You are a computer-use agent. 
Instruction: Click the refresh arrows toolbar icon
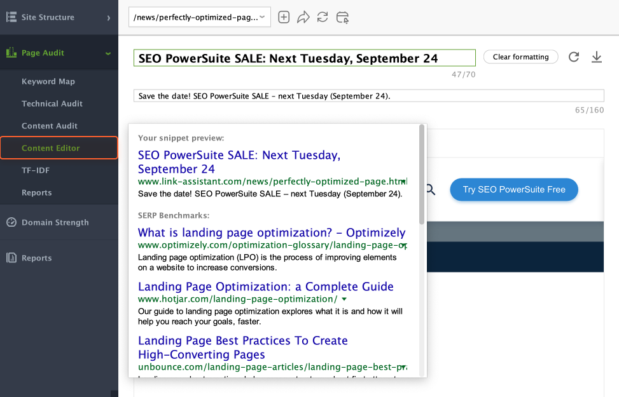click(x=323, y=17)
